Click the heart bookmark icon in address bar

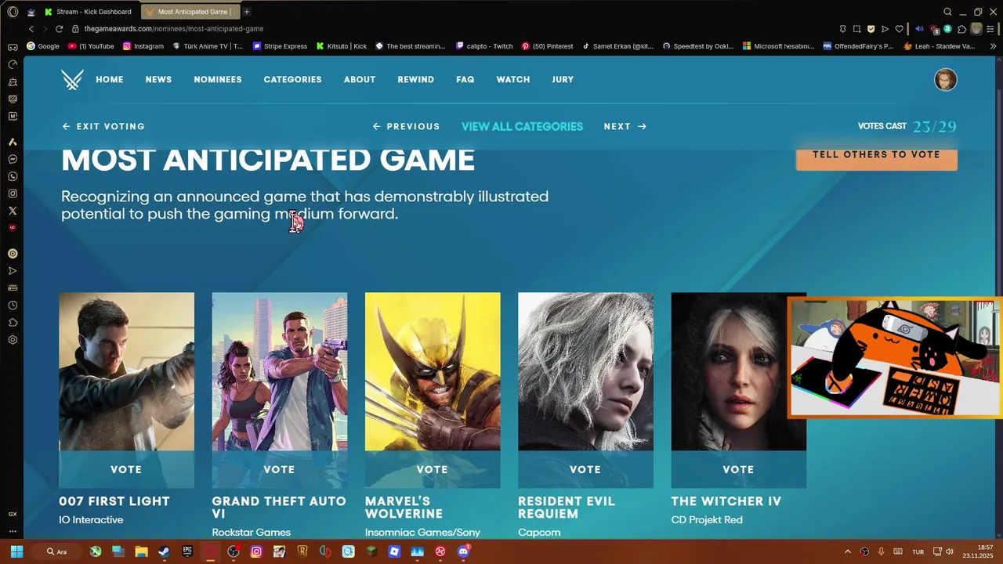click(x=899, y=29)
